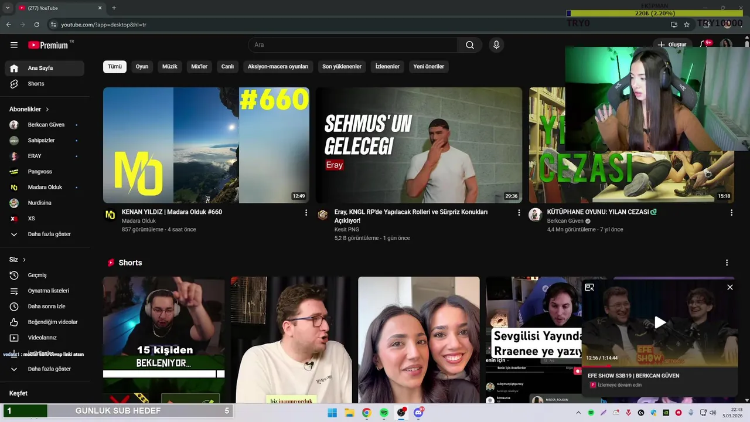This screenshot has width=750, height=422.
Task: Open KENAN YILDIZ #660 video thumbnail
Action: tap(206, 145)
